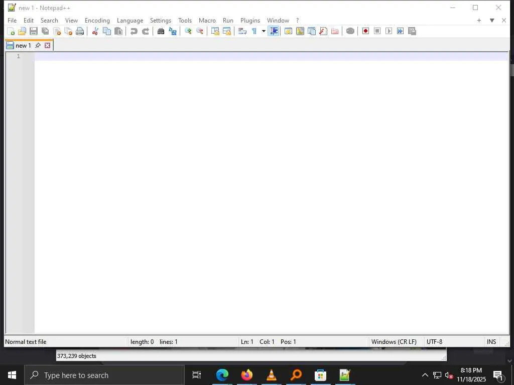This screenshot has width=514, height=385.
Task: Open the ? help menu
Action: (x=297, y=20)
